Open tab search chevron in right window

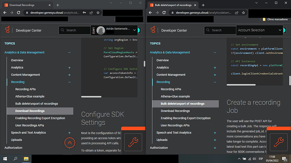(x=256, y=3)
